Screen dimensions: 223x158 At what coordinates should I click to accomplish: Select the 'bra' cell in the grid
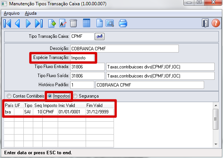tap(9, 112)
